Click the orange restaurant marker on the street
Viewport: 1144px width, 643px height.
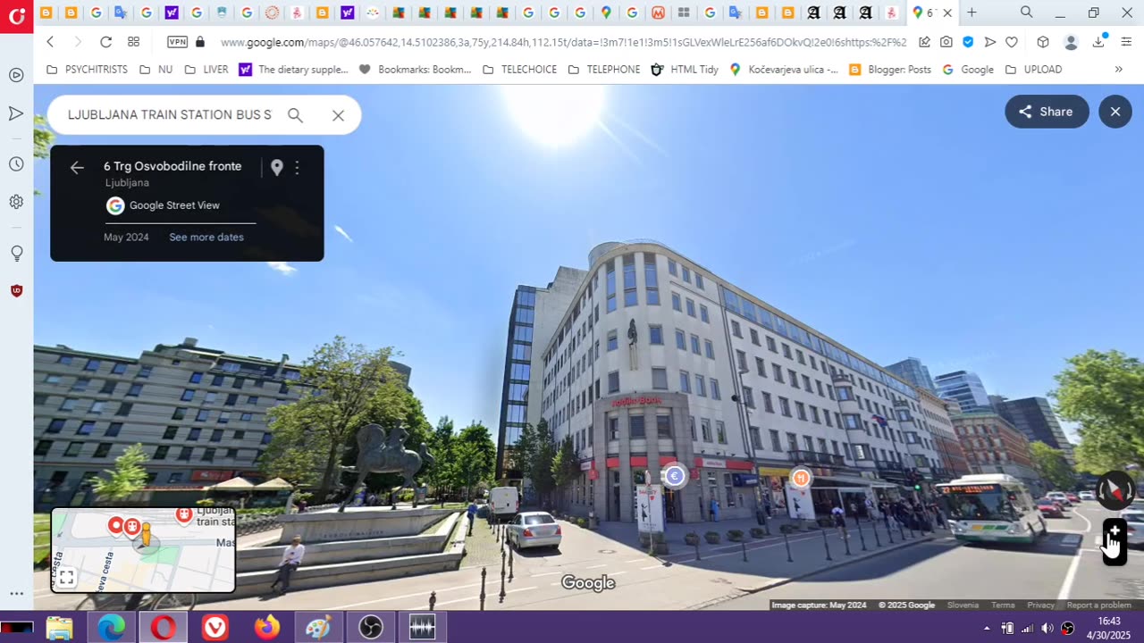pos(801,479)
